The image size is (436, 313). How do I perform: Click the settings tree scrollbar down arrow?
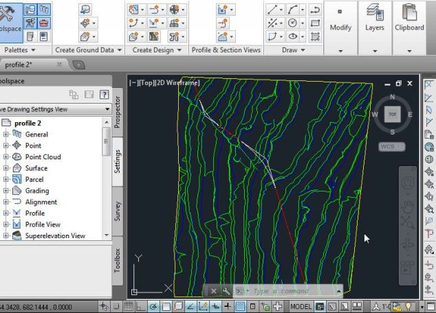[107, 235]
